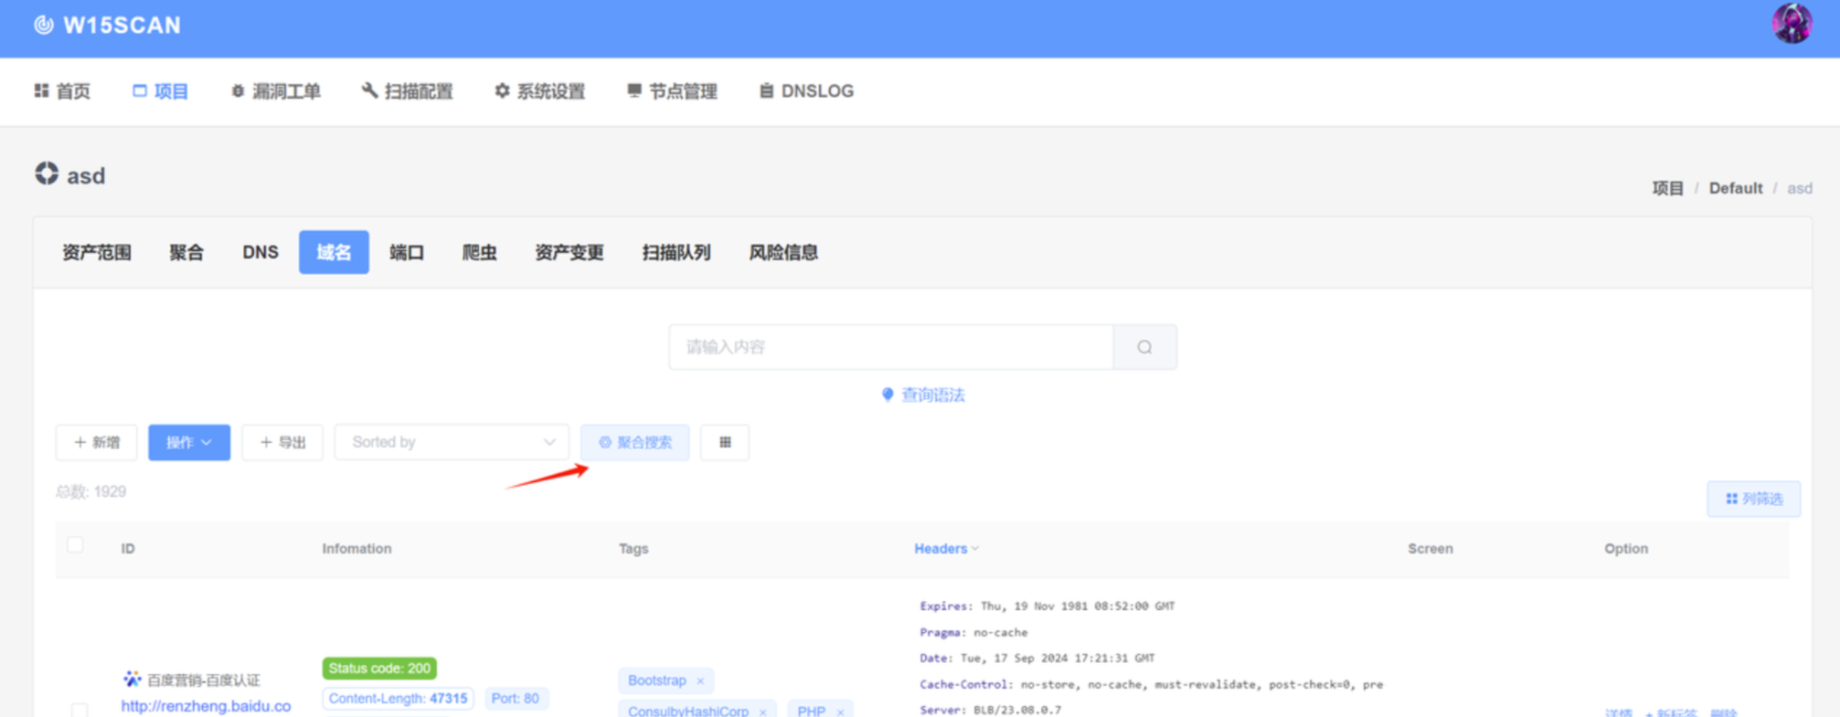1840x717 pixels.
Task: Click the Expires header line
Action: tap(1048, 606)
